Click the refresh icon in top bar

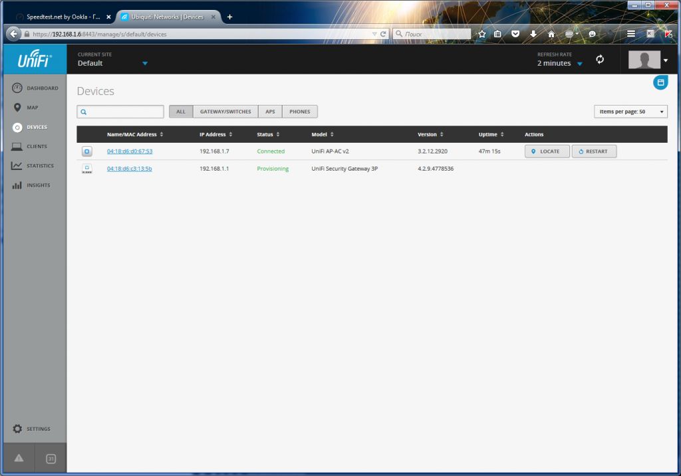tap(600, 60)
